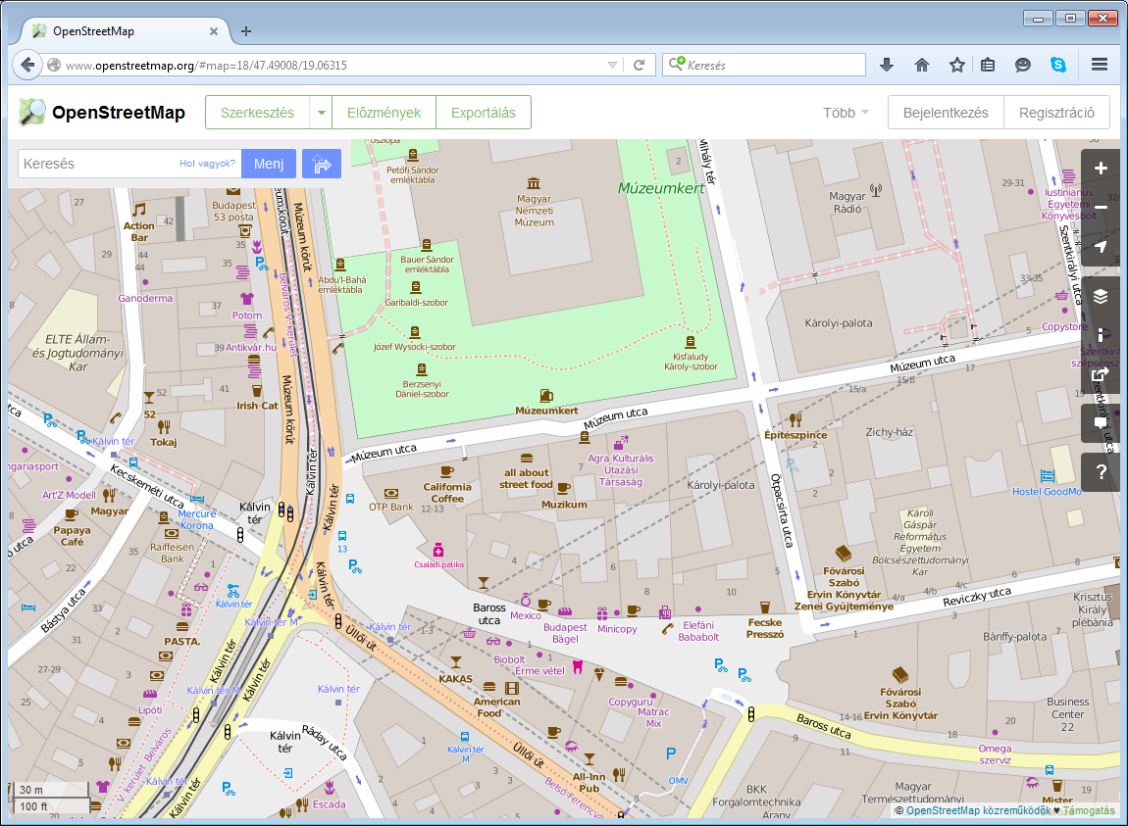Viewport: 1128px width, 826px height.
Task: Open the browser downloads arrow icon
Action: 887,65
